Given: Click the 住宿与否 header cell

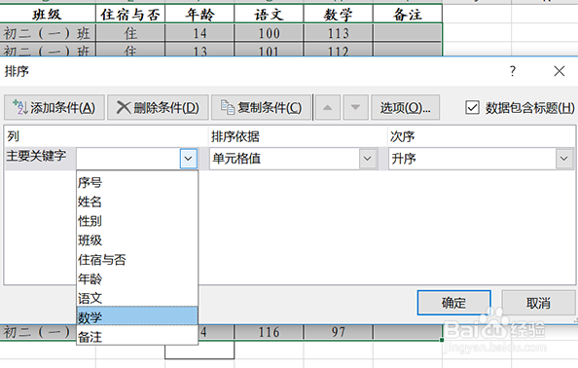Looking at the screenshot, I should (130, 15).
